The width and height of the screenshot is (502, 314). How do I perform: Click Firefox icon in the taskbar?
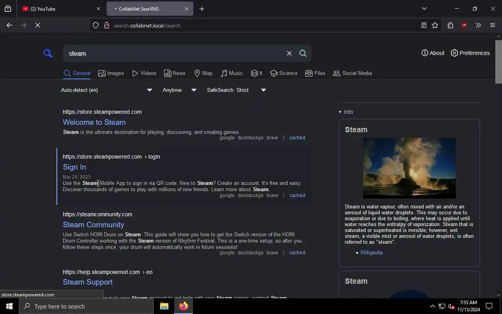[184, 306]
